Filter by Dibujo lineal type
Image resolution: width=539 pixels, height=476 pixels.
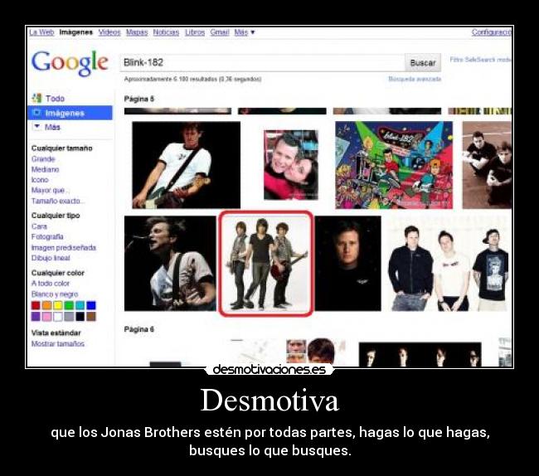point(51,258)
